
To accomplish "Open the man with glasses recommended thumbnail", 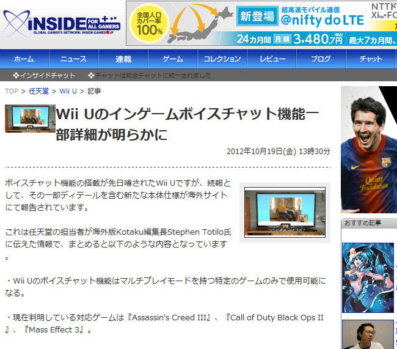I will 368,334.
